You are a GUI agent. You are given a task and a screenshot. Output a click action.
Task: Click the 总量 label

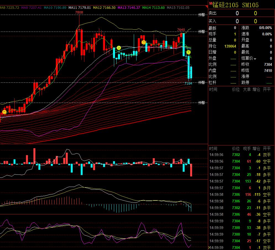212,40
